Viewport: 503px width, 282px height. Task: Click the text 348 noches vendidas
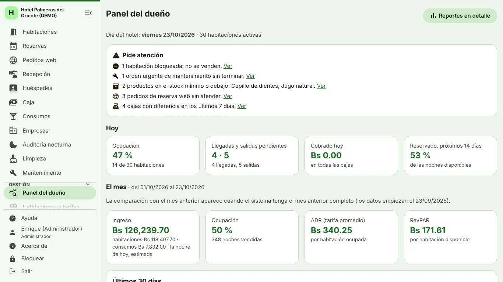(237, 240)
